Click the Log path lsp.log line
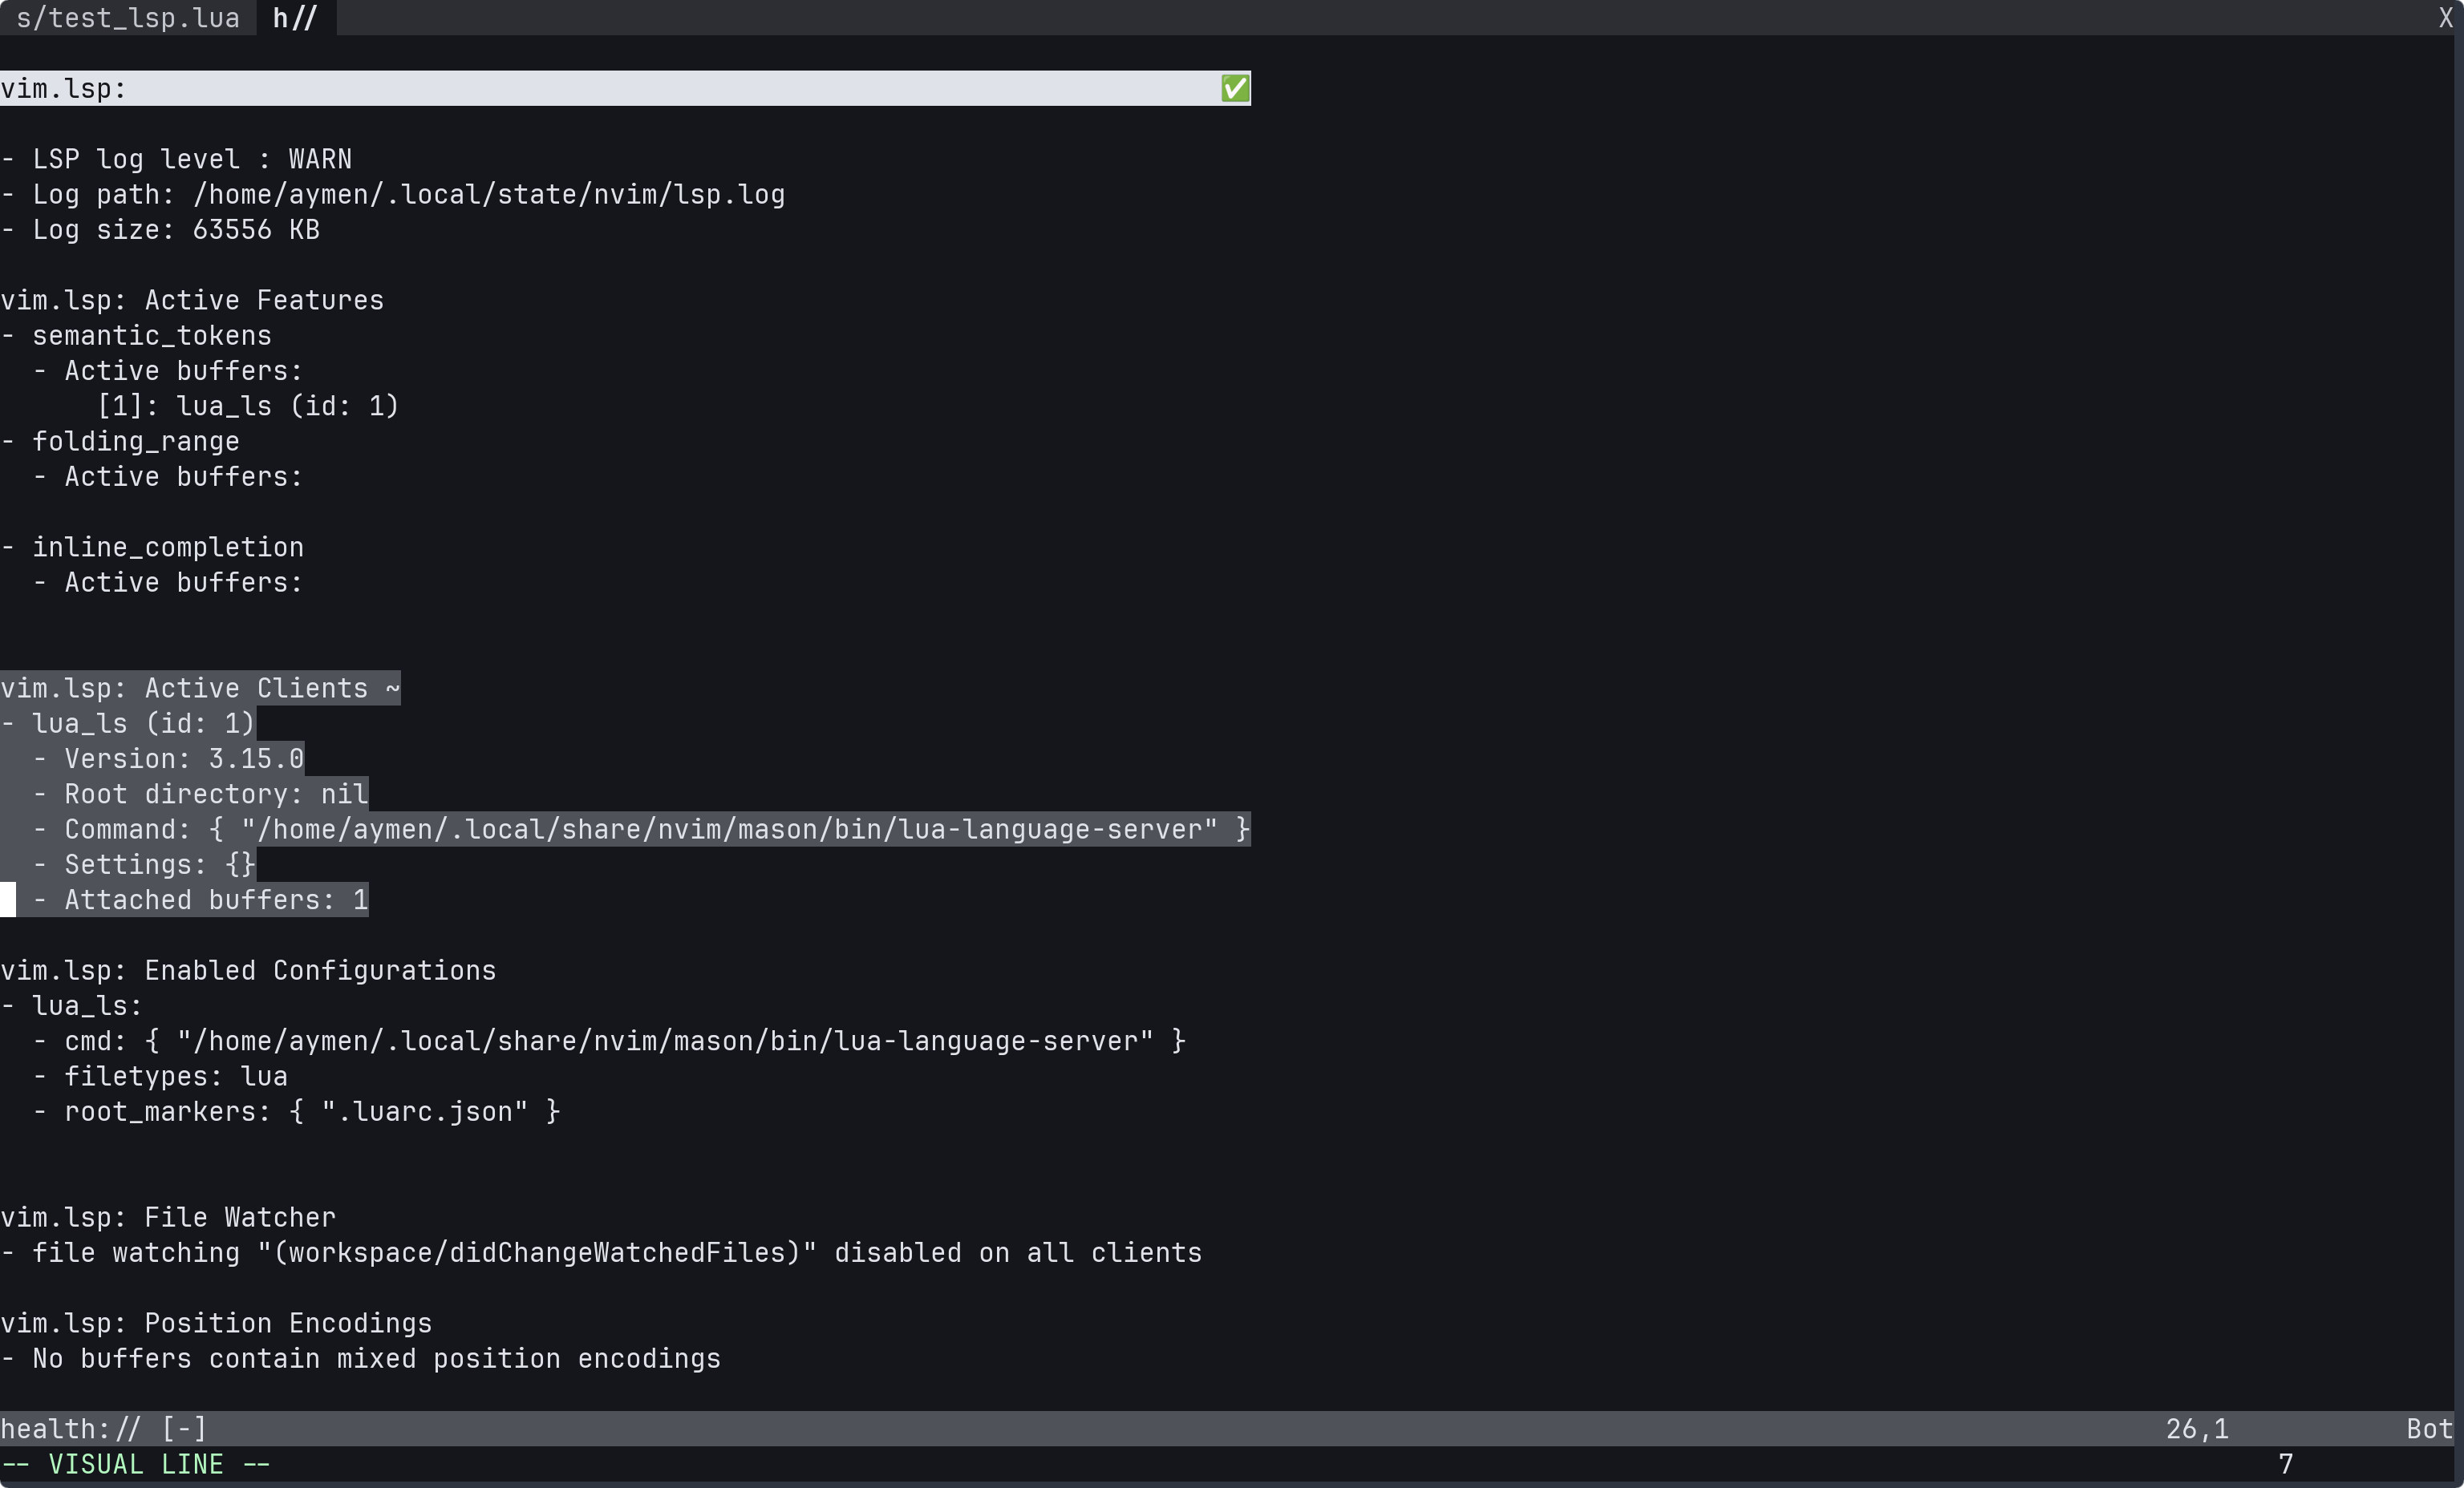Viewport: 2464px width, 1488px height. (x=408, y=195)
